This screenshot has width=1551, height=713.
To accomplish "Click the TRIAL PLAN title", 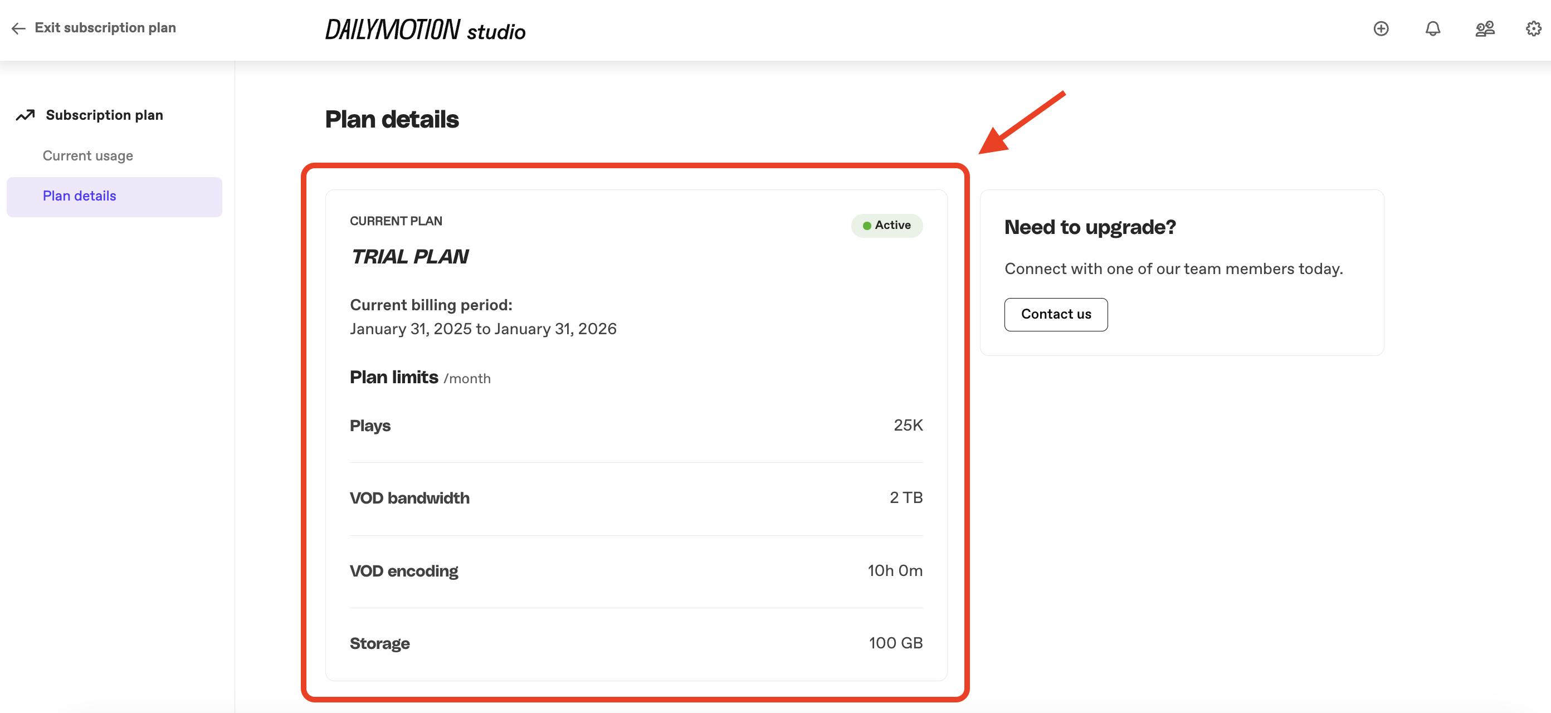I will (x=409, y=257).
